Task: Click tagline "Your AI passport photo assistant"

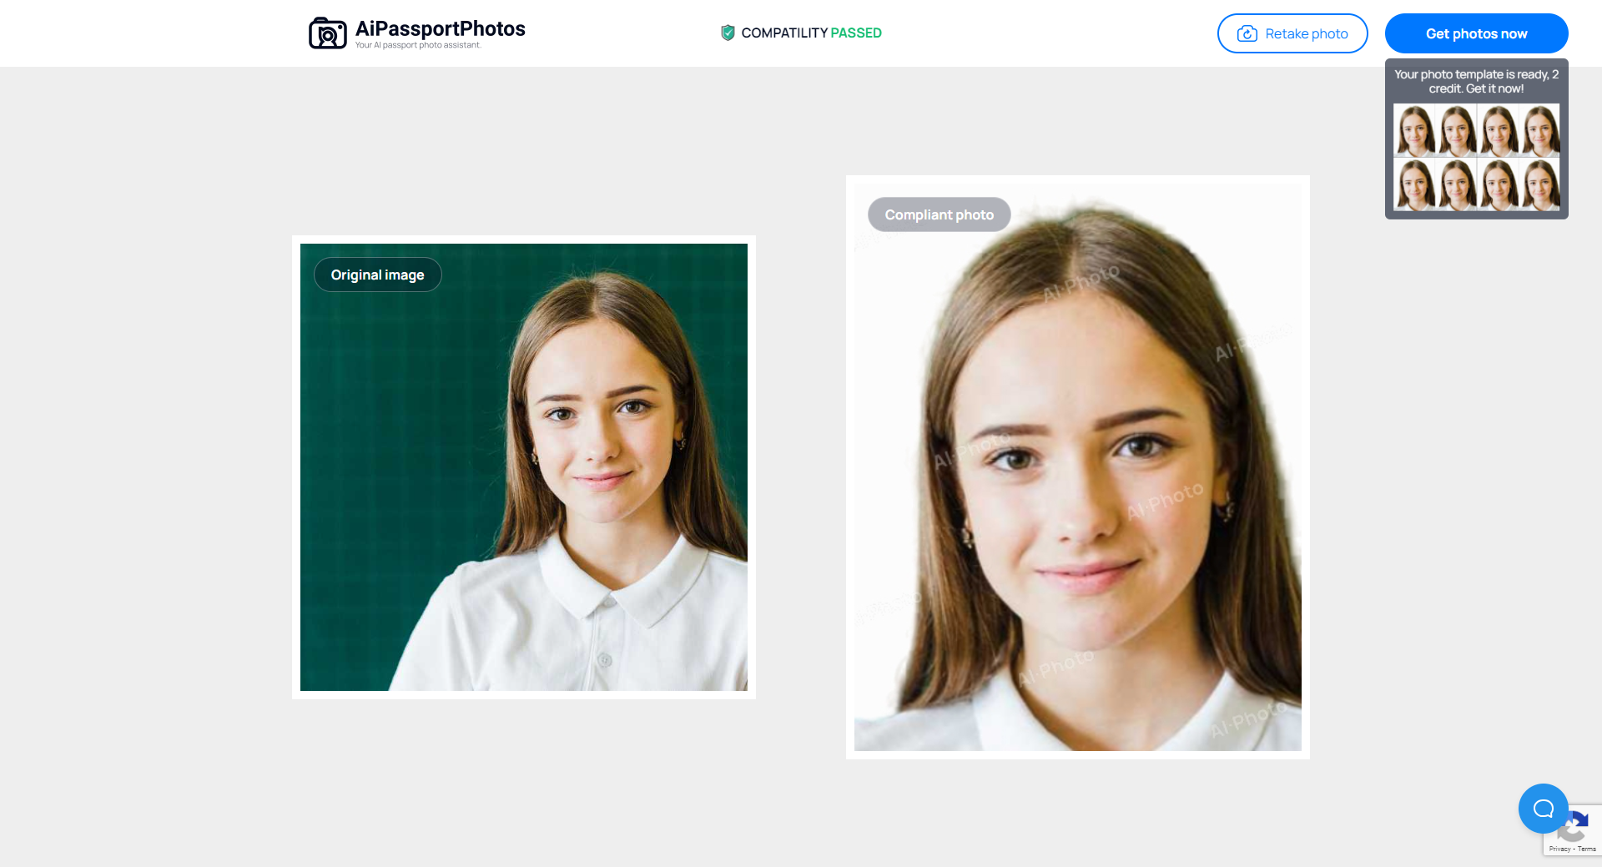Action: 418,45
